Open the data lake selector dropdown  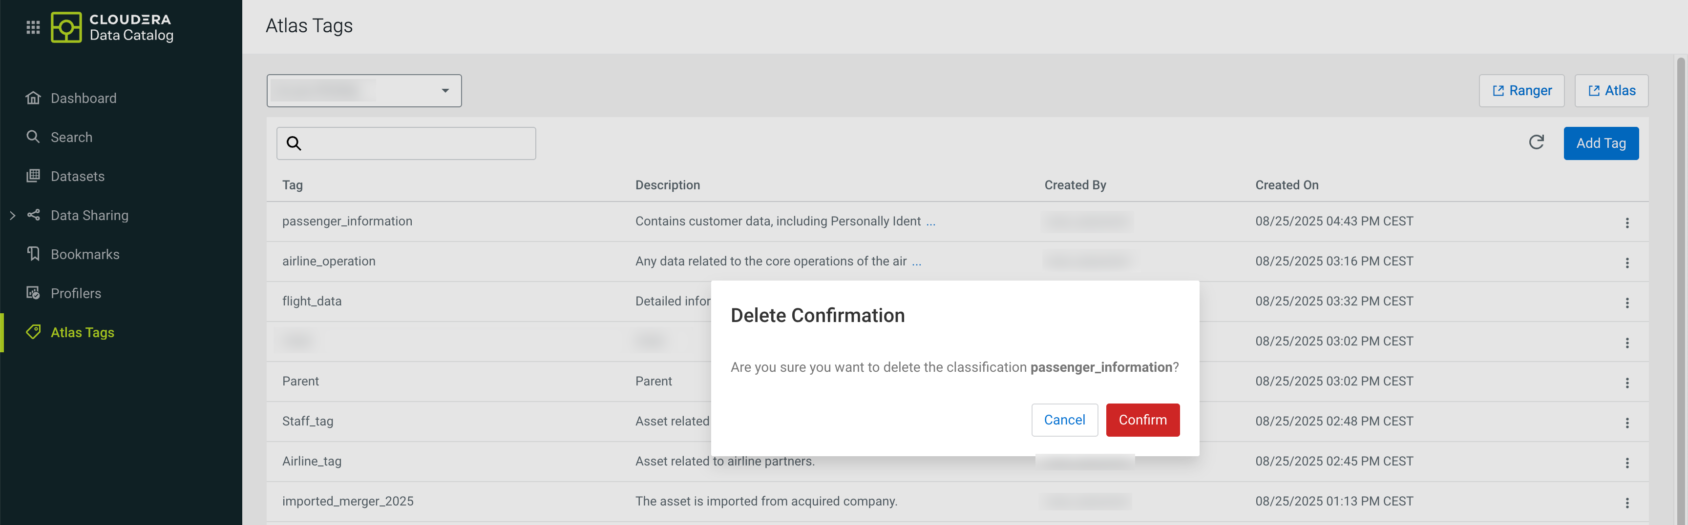click(x=364, y=90)
